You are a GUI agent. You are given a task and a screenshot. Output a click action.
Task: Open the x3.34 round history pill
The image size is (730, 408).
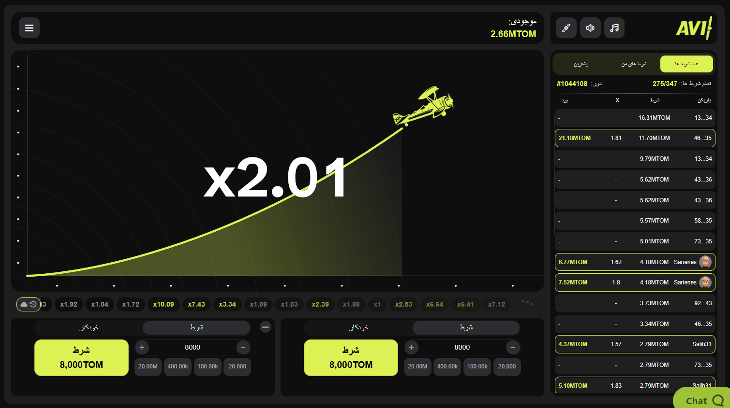click(227, 304)
